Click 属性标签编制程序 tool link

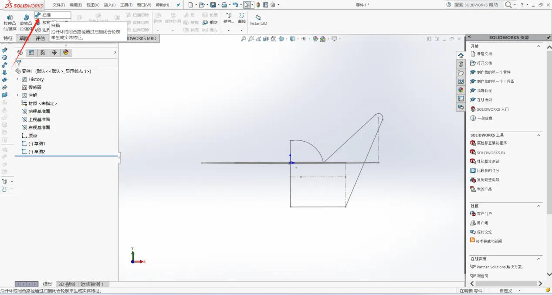tap(491, 143)
